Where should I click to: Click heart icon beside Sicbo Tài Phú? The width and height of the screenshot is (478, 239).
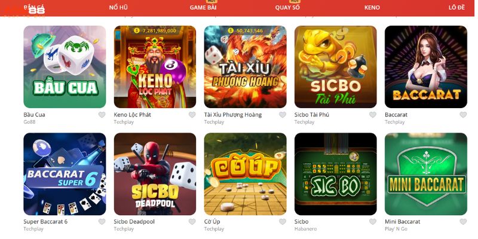pos(373,115)
